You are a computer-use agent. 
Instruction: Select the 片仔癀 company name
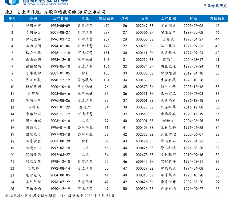(33, 94)
